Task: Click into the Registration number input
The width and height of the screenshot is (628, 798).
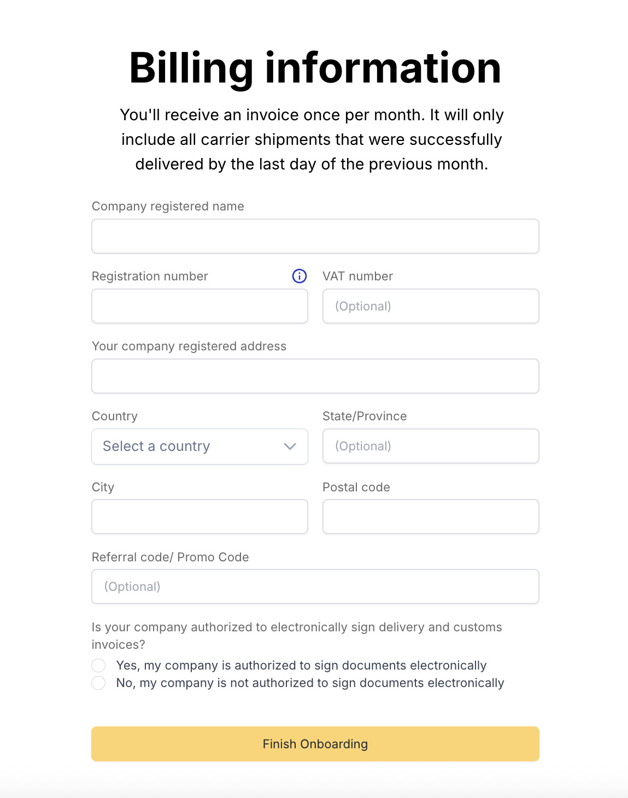Action: (199, 306)
